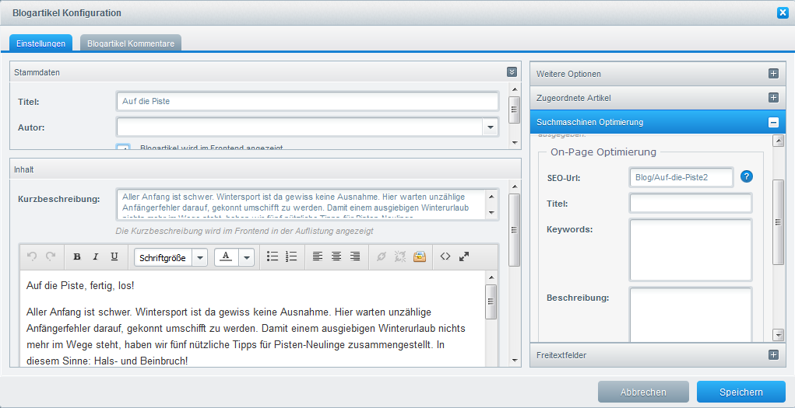Insert a numbered list
Viewport: 795px width, 408px height.
(291, 256)
